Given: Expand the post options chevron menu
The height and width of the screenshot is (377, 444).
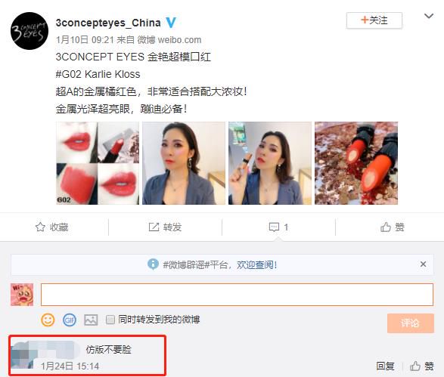Looking at the screenshot, I should tap(429, 16).
